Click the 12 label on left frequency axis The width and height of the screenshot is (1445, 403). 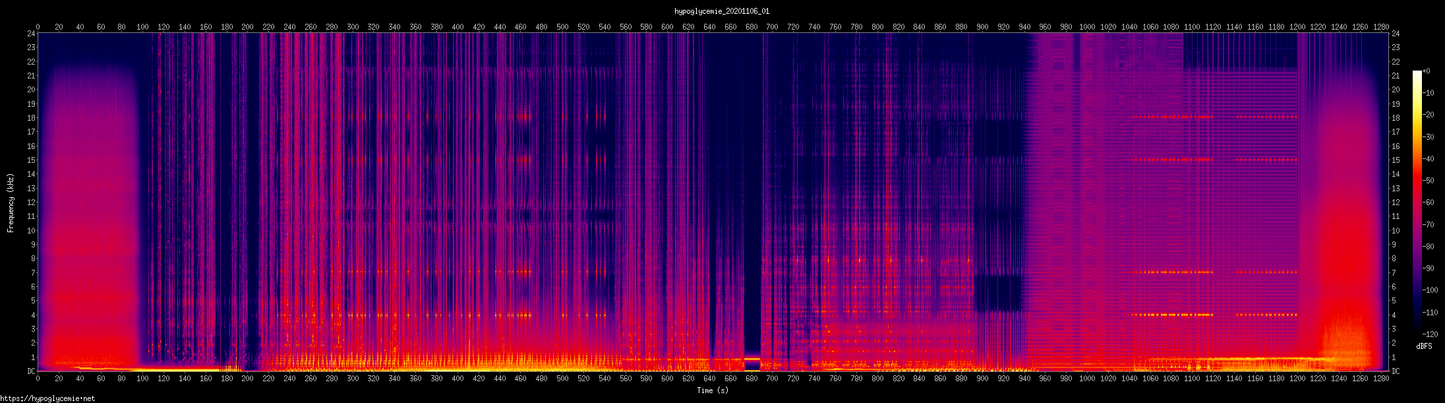(x=31, y=202)
